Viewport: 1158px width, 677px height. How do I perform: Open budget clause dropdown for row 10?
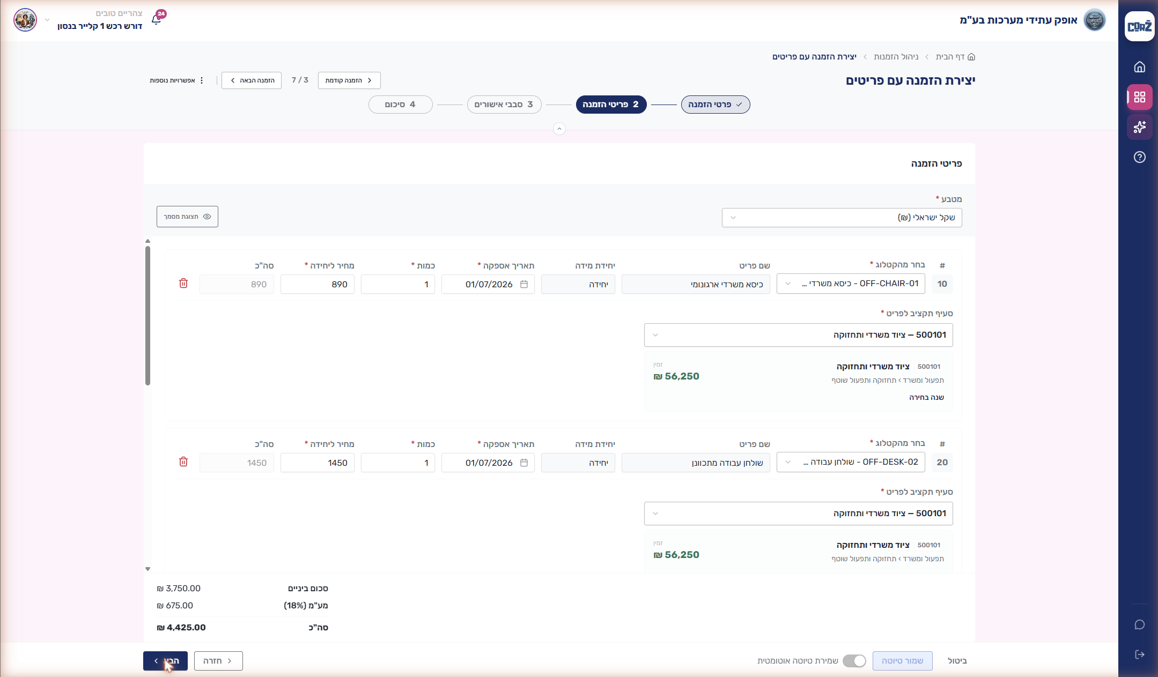pyautogui.click(x=798, y=335)
